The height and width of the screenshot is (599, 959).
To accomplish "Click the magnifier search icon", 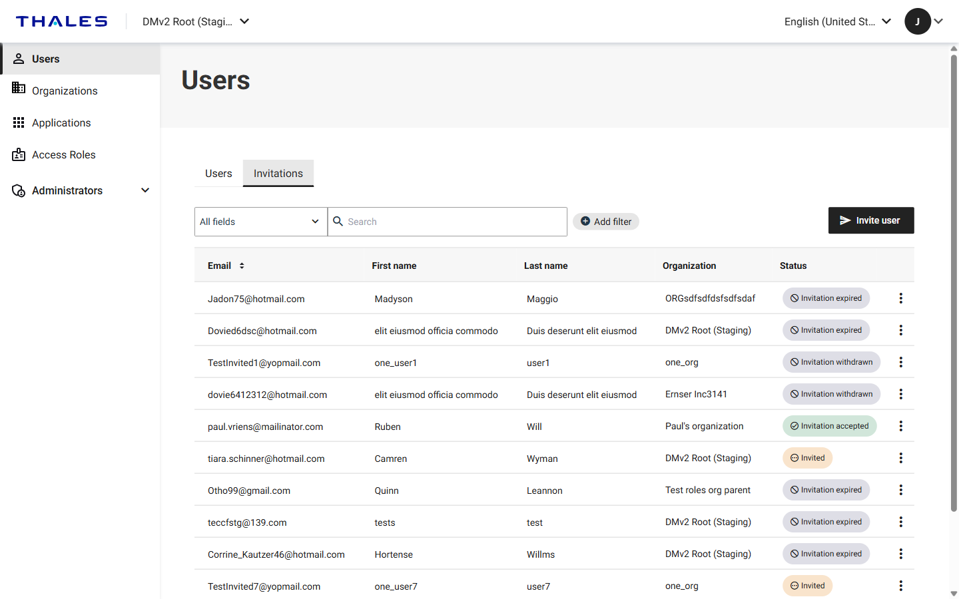I will [338, 221].
